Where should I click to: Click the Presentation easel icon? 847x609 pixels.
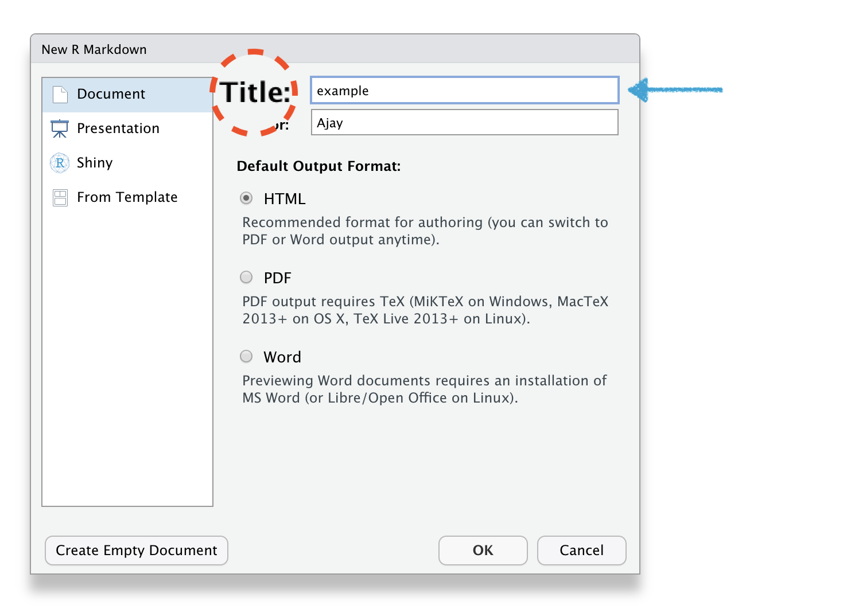tap(60, 128)
